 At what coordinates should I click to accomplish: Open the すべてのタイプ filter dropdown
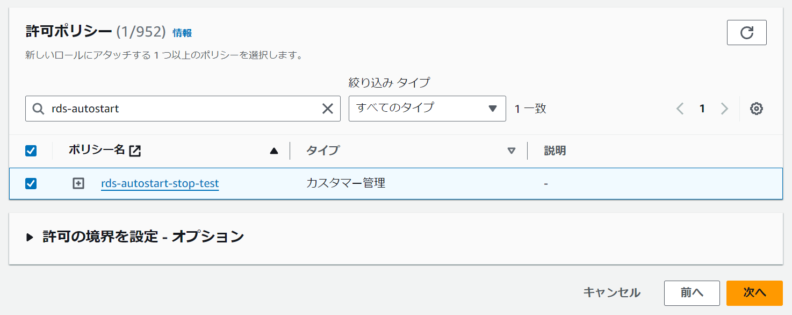tap(427, 109)
